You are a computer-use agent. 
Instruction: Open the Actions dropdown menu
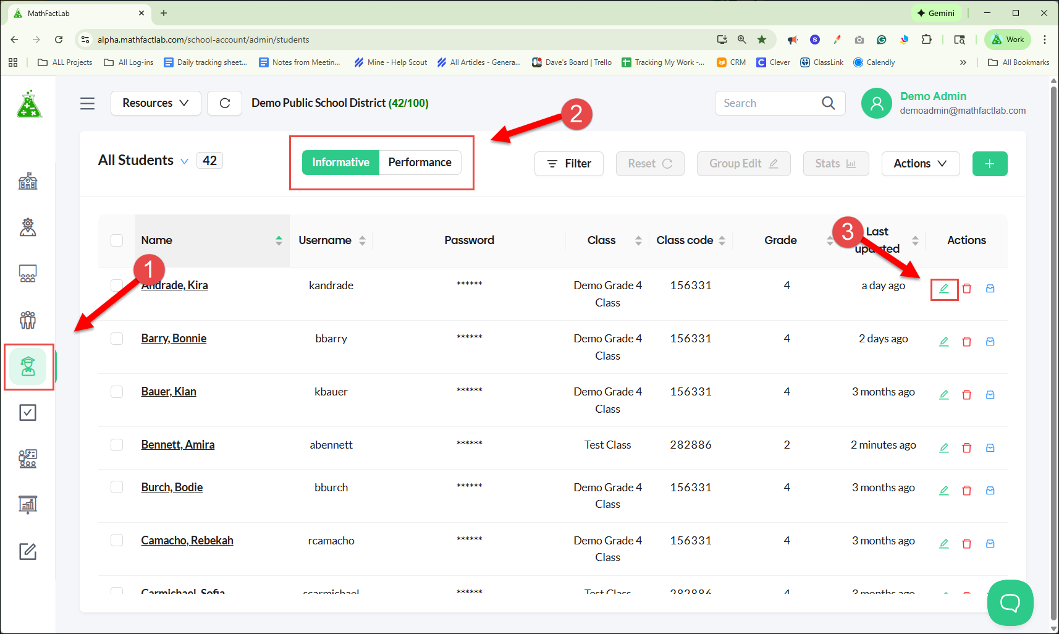[x=921, y=164]
